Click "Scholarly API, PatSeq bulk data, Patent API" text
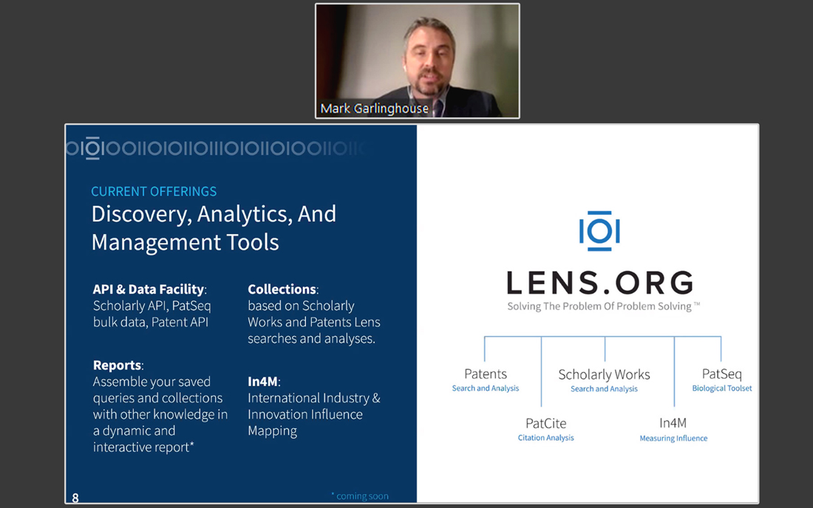The width and height of the screenshot is (813, 508). (152, 314)
